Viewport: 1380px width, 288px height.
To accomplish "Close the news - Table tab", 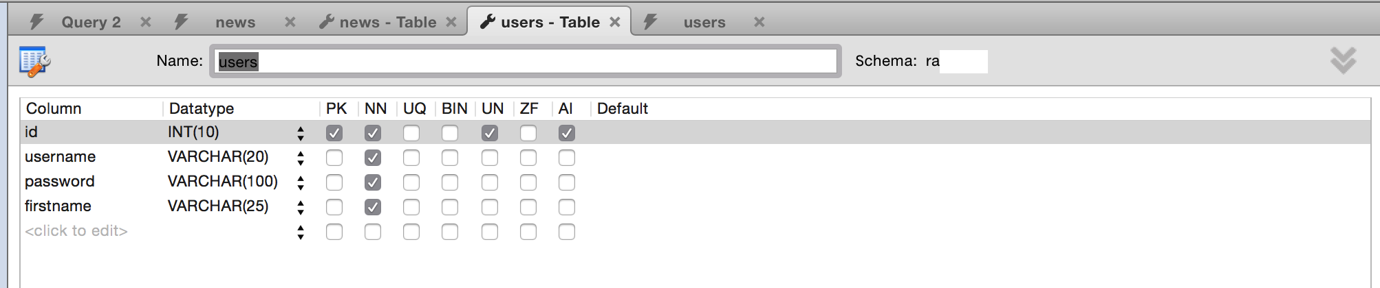I will point(451,22).
